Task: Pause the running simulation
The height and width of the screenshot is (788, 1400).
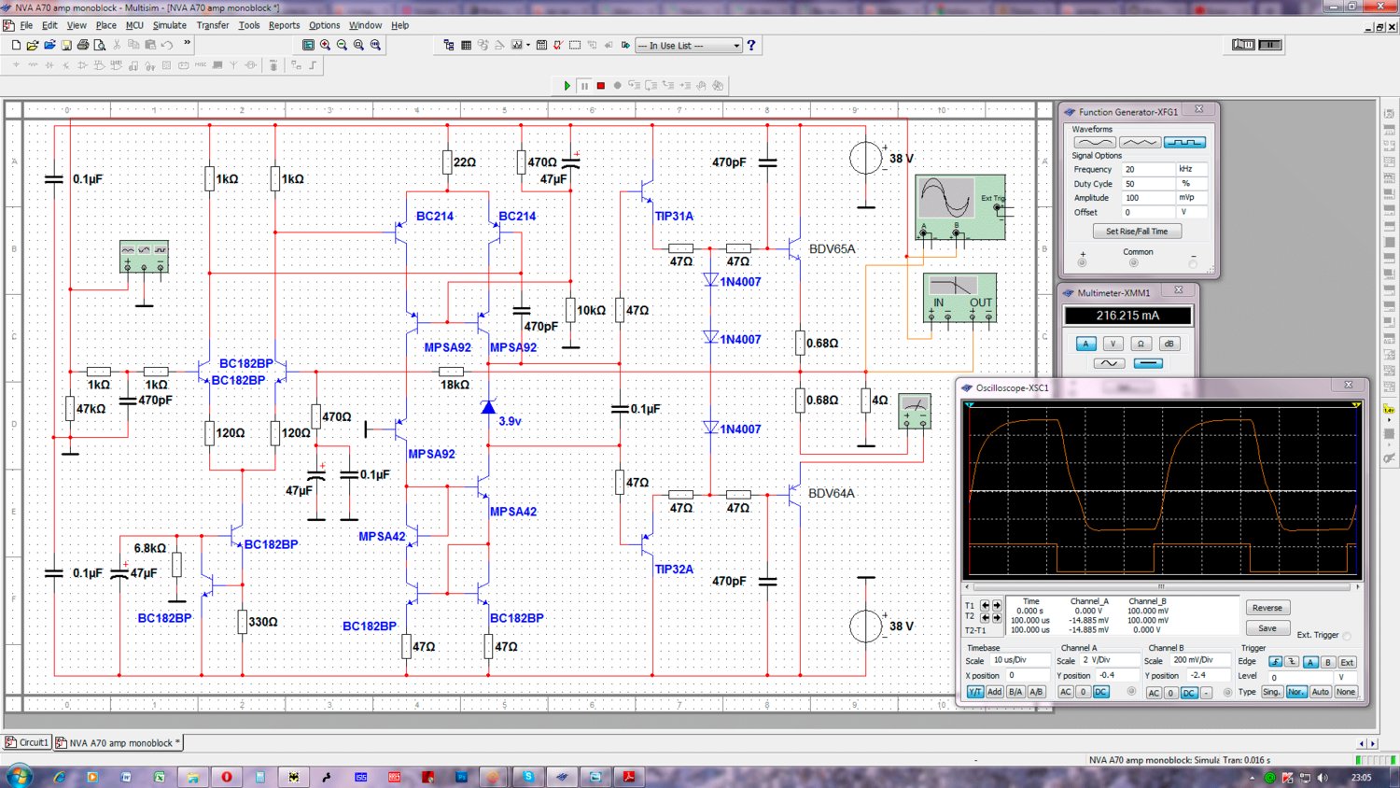Action: pyautogui.click(x=584, y=85)
